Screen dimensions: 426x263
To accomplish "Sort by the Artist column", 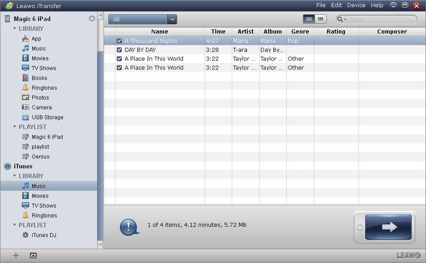I will click(x=246, y=31).
